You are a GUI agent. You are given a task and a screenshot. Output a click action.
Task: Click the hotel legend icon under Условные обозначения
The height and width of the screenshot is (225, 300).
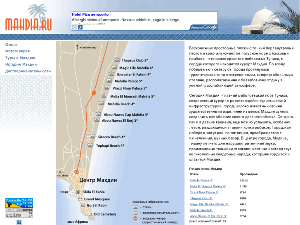pos(135,207)
